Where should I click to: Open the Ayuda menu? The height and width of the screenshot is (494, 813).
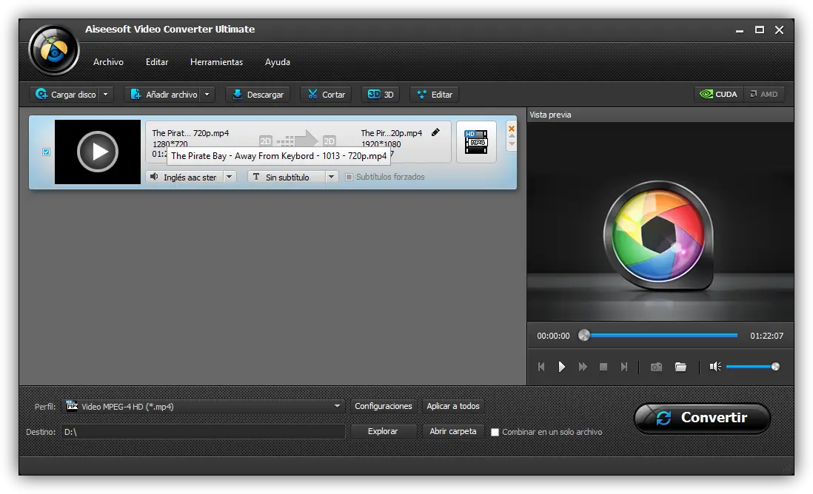pyautogui.click(x=278, y=61)
